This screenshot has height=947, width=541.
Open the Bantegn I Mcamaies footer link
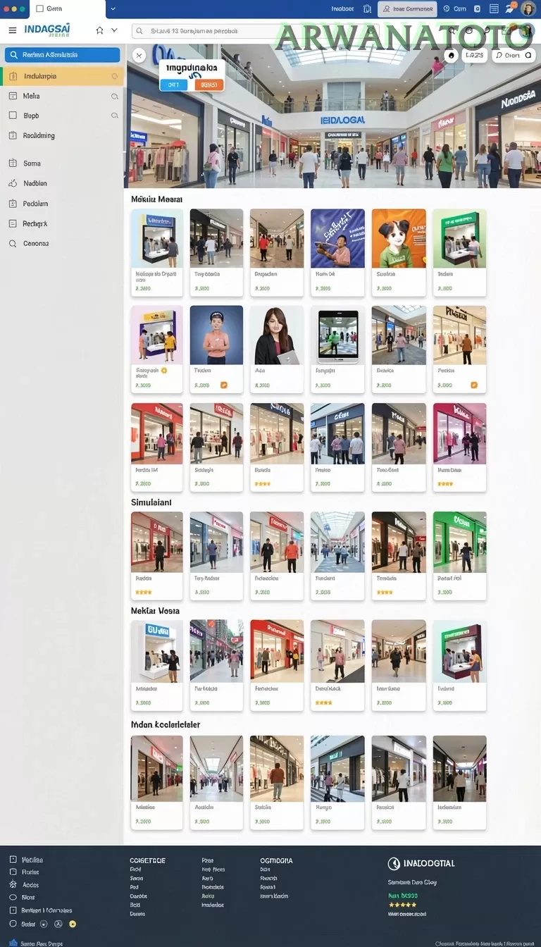click(46, 910)
